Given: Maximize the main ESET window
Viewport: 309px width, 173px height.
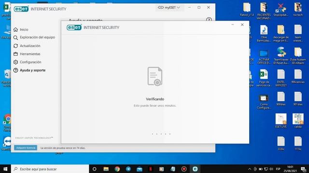Looking at the screenshot, I should tap(199, 8).
